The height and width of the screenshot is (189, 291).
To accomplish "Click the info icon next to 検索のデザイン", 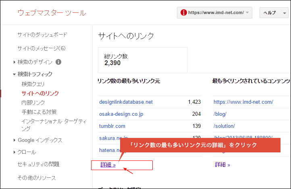I will point(58,62).
